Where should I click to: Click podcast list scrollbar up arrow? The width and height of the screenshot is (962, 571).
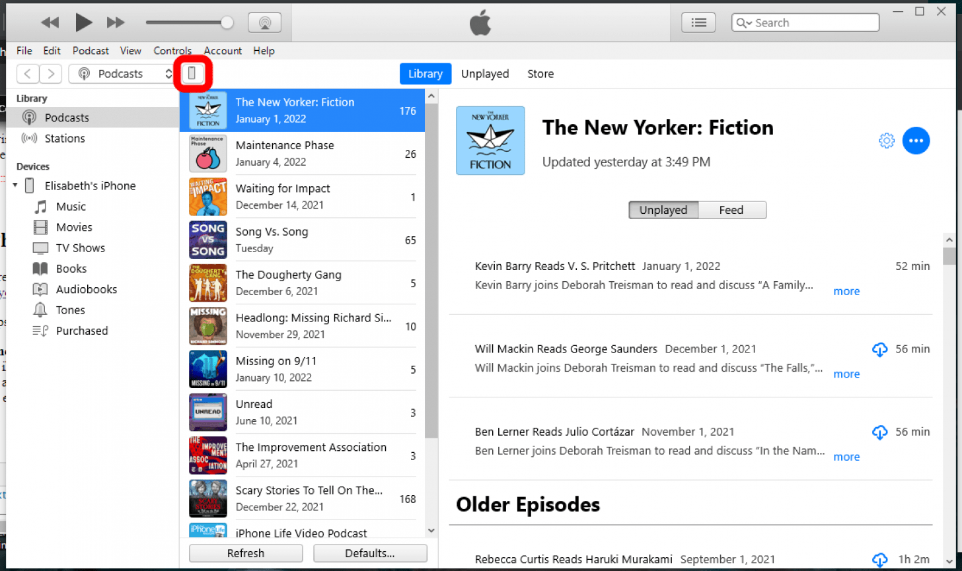click(x=431, y=96)
